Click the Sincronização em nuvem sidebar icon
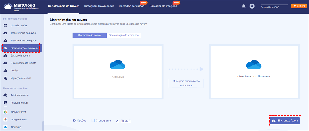Viewport: 309px width, 131px height. (x=5, y=48)
